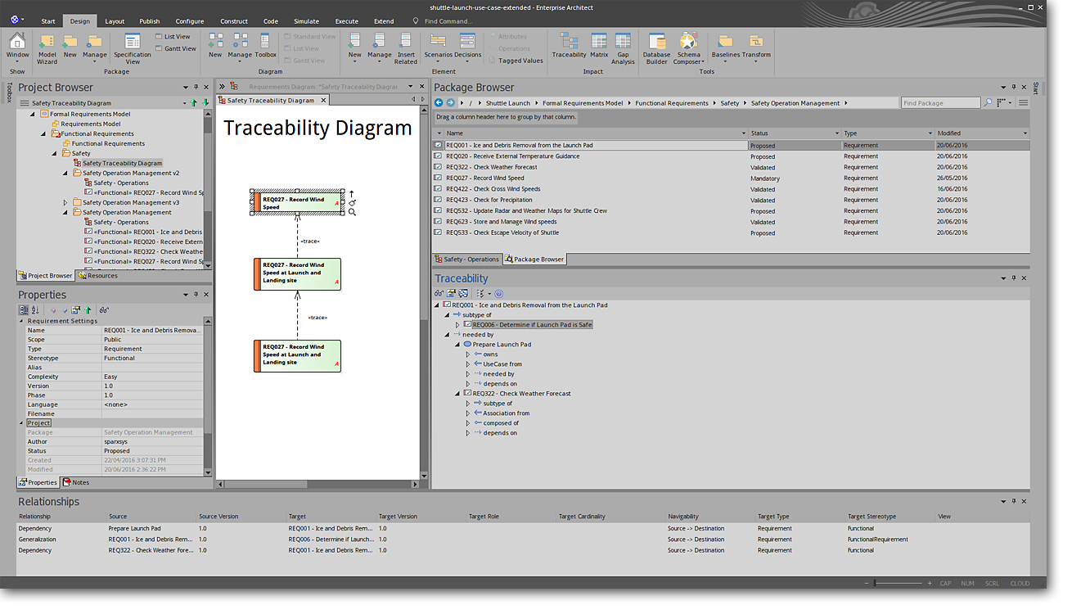
Task: Expand Safety Operation Management v3 folder
Action: 65,202
